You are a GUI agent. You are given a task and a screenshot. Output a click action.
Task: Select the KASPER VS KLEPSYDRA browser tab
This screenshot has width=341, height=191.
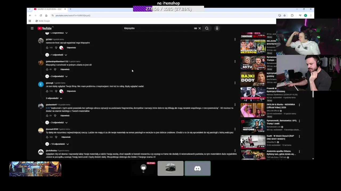tap(50, 9)
